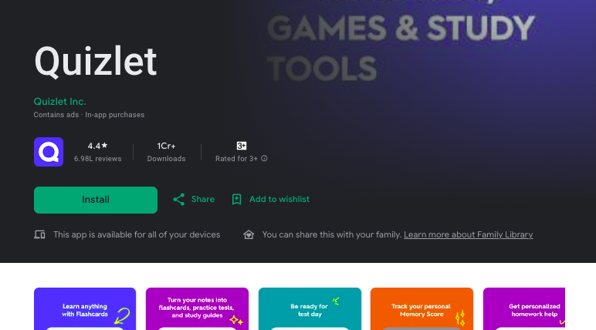The image size is (596, 330).
Task: Click the 6.98L reviews text
Action: click(x=98, y=159)
